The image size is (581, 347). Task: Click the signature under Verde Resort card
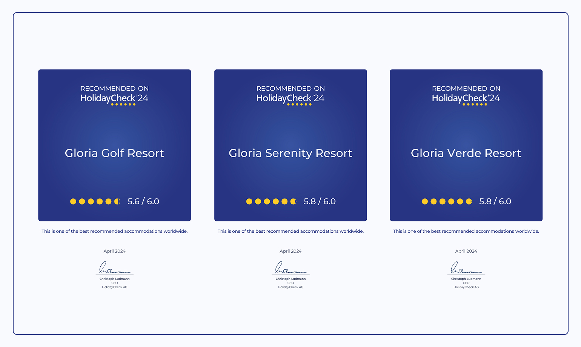point(466,268)
